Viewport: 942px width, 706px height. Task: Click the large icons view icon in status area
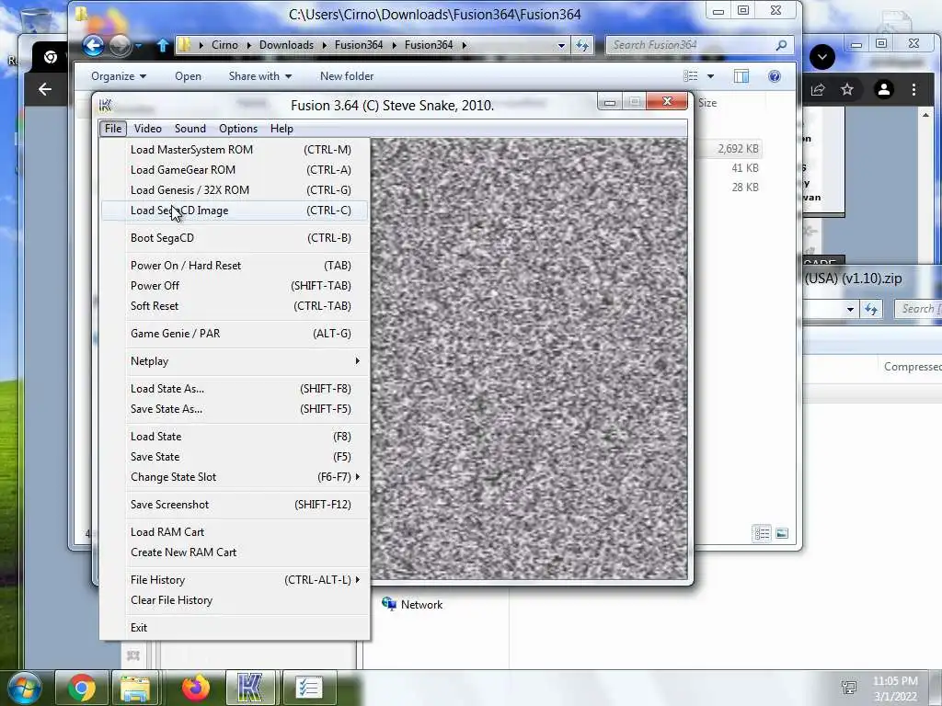tap(782, 533)
